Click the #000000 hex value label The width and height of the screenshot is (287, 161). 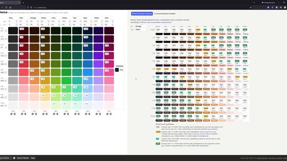[120, 66]
